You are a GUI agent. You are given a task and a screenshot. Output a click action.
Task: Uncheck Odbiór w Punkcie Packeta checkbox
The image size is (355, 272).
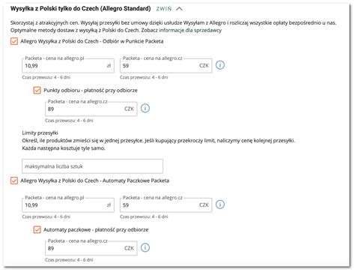click(x=14, y=41)
